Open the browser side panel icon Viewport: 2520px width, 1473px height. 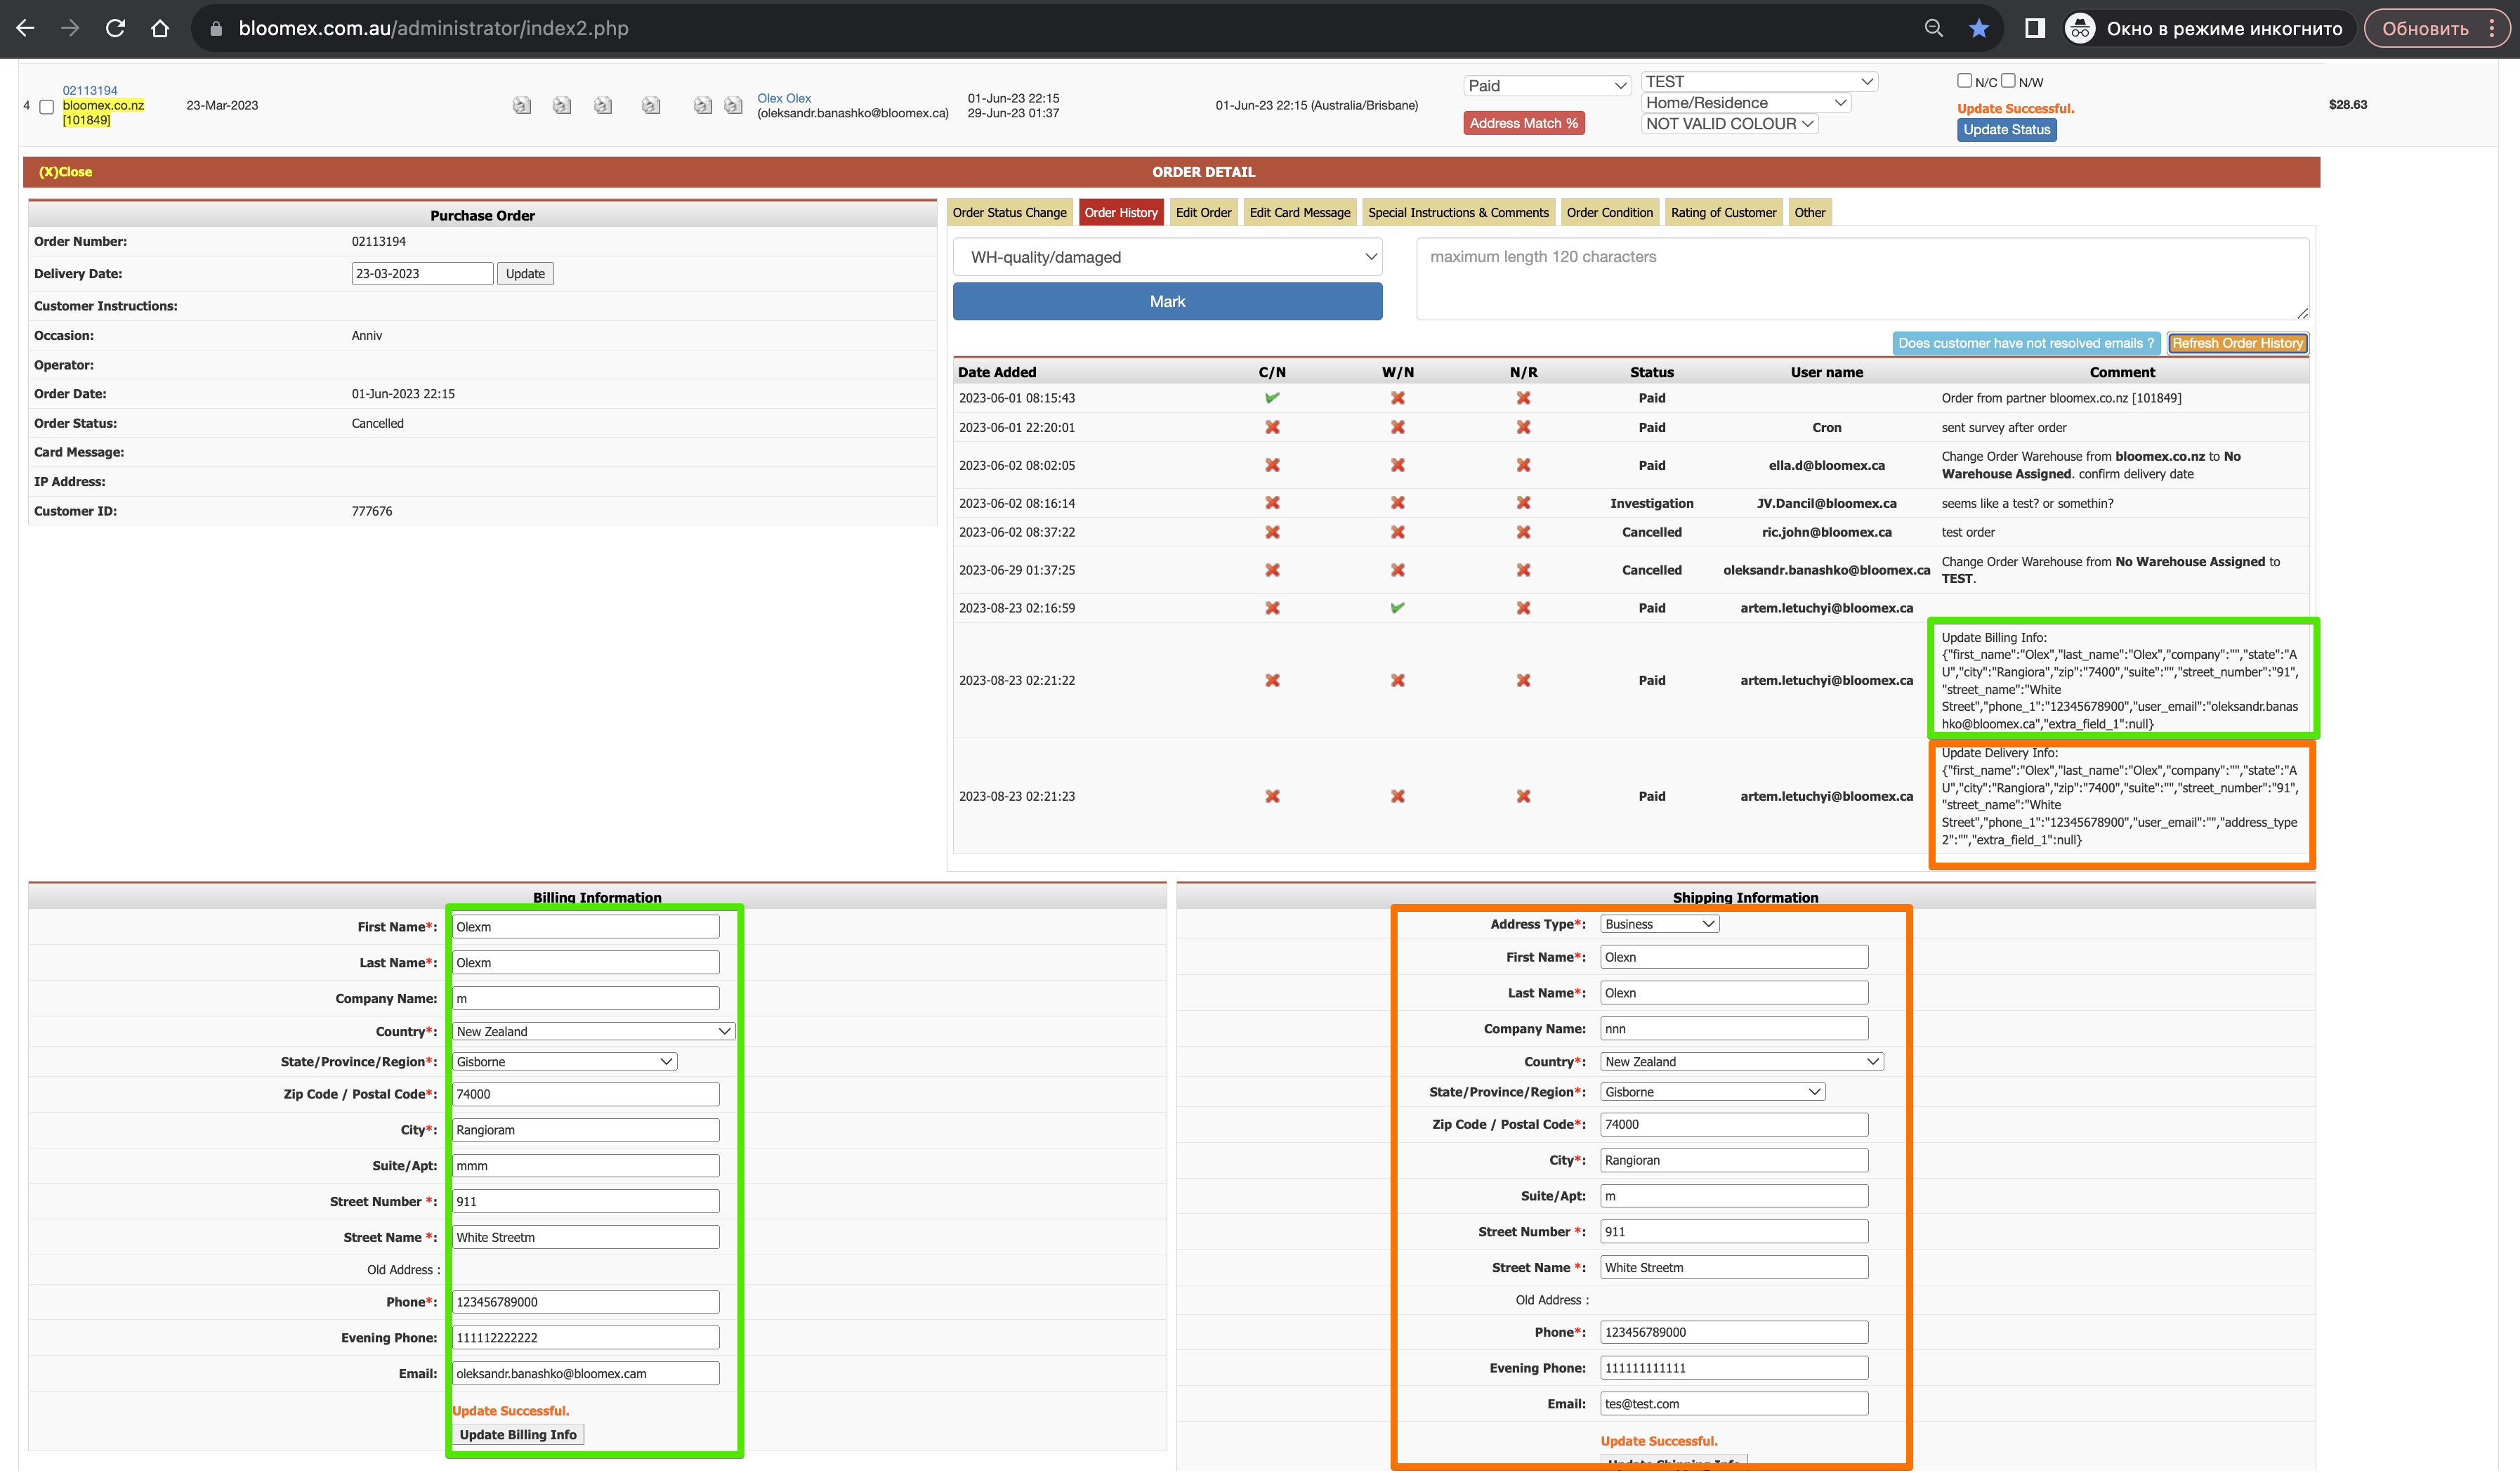point(2034,28)
